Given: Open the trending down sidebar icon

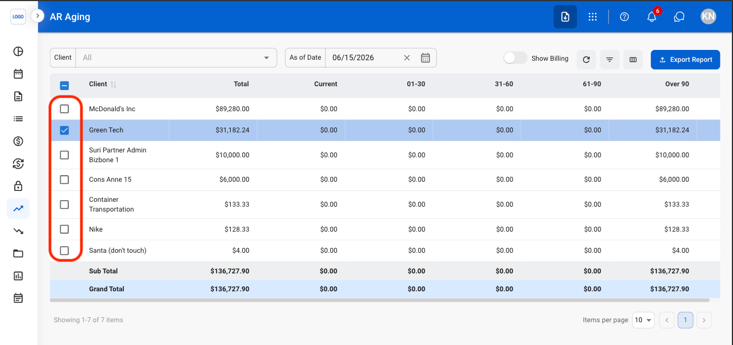Looking at the screenshot, I should coord(18,231).
